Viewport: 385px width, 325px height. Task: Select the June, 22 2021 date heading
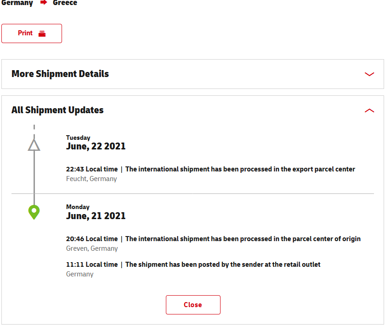pyautogui.click(x=96, y=146)
